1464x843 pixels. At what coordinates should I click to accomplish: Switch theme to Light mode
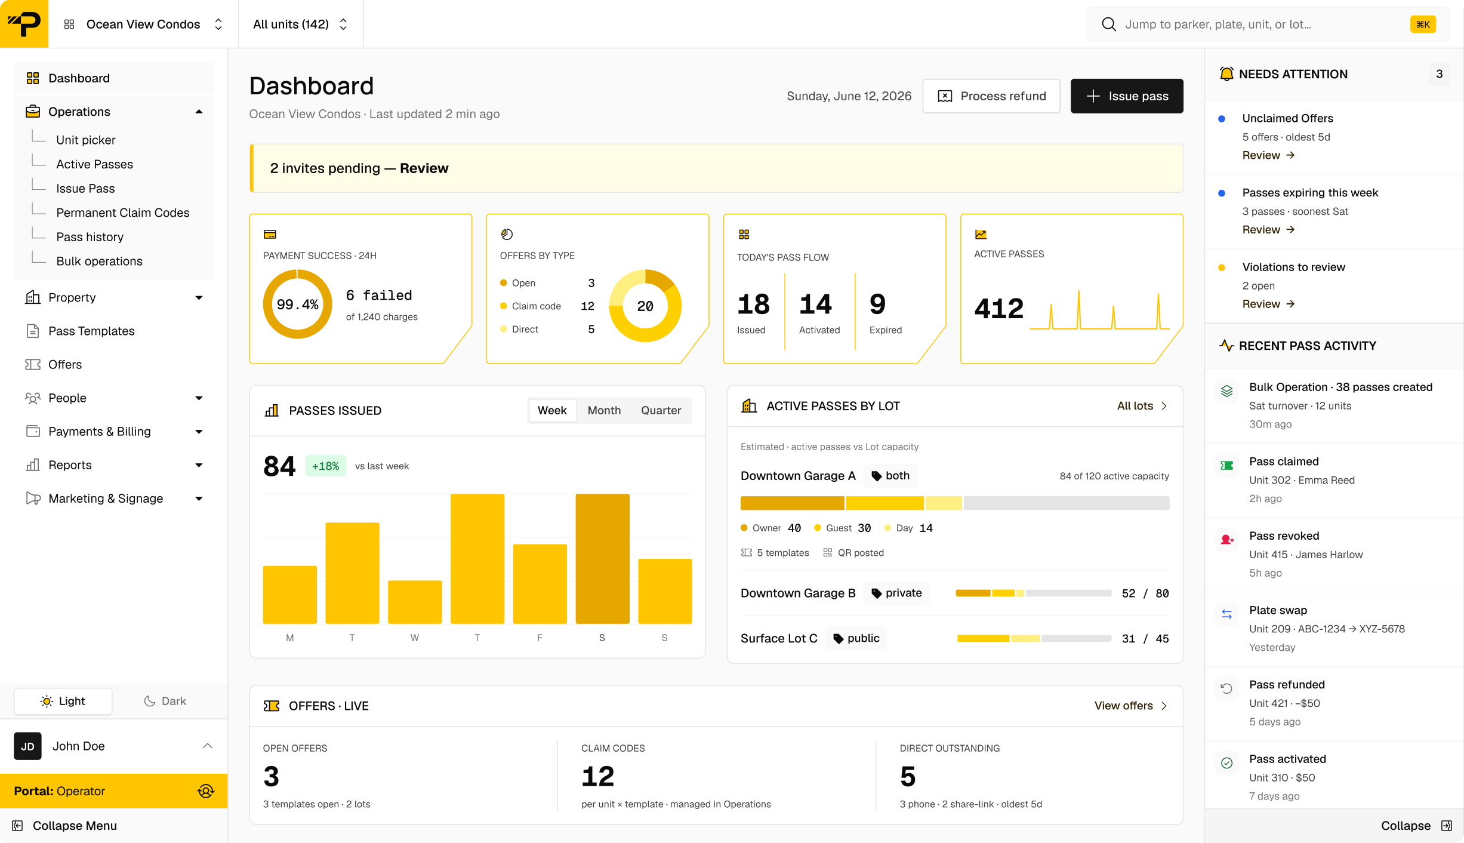point(63,701)
